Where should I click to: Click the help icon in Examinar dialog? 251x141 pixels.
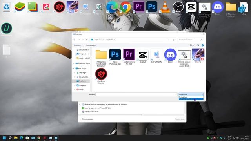click(x=202, y=45)
